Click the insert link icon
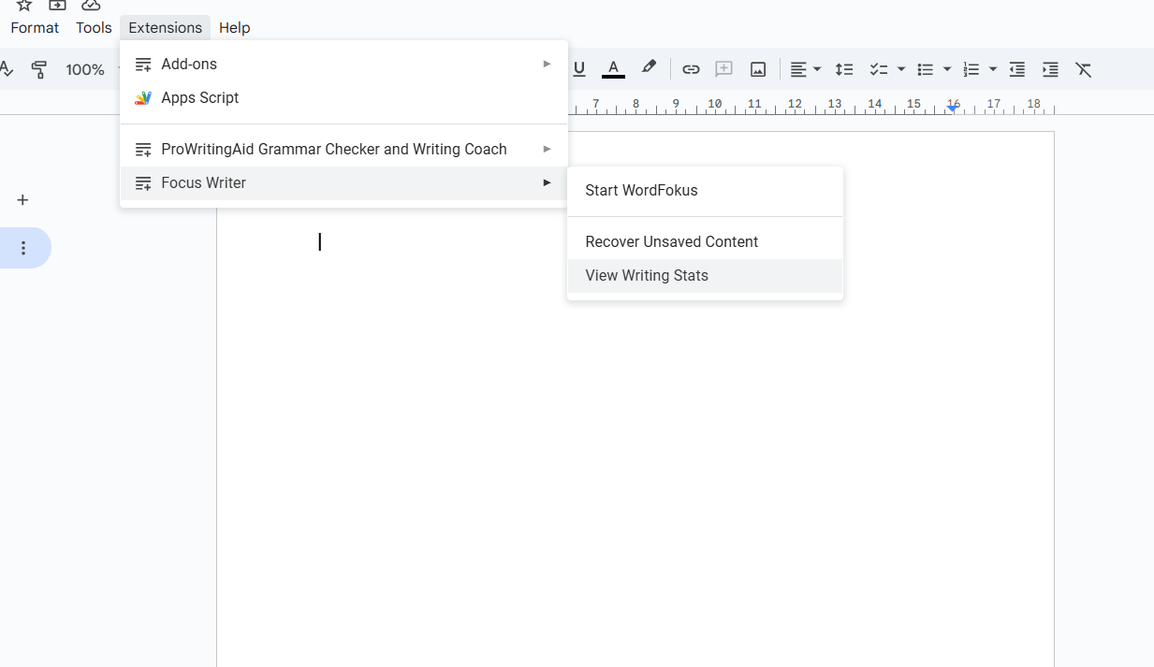Image resolution: width=1154 pixels, height=667 pixels. [691, 69]
